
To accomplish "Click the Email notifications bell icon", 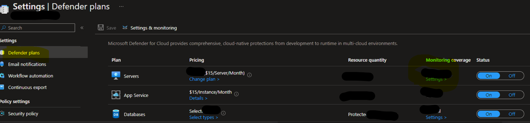I will click(x=2, y=64).
